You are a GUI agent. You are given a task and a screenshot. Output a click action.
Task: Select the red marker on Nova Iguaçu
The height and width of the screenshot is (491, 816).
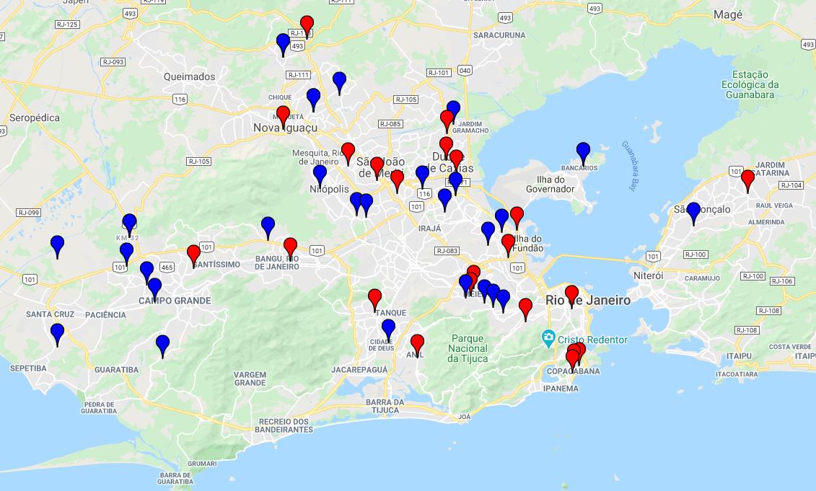coord(283,116)
